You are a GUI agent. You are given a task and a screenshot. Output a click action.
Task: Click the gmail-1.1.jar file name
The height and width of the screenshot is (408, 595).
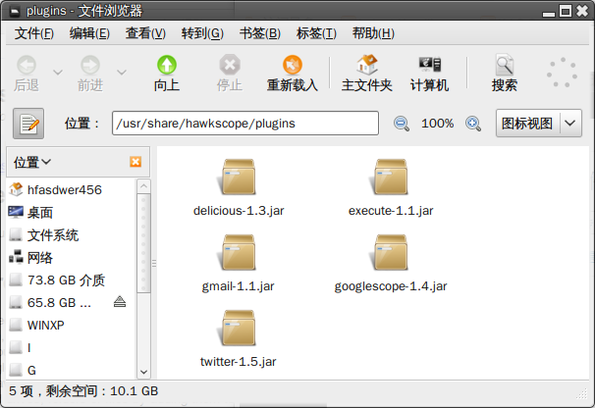click(x=239, y=286)
